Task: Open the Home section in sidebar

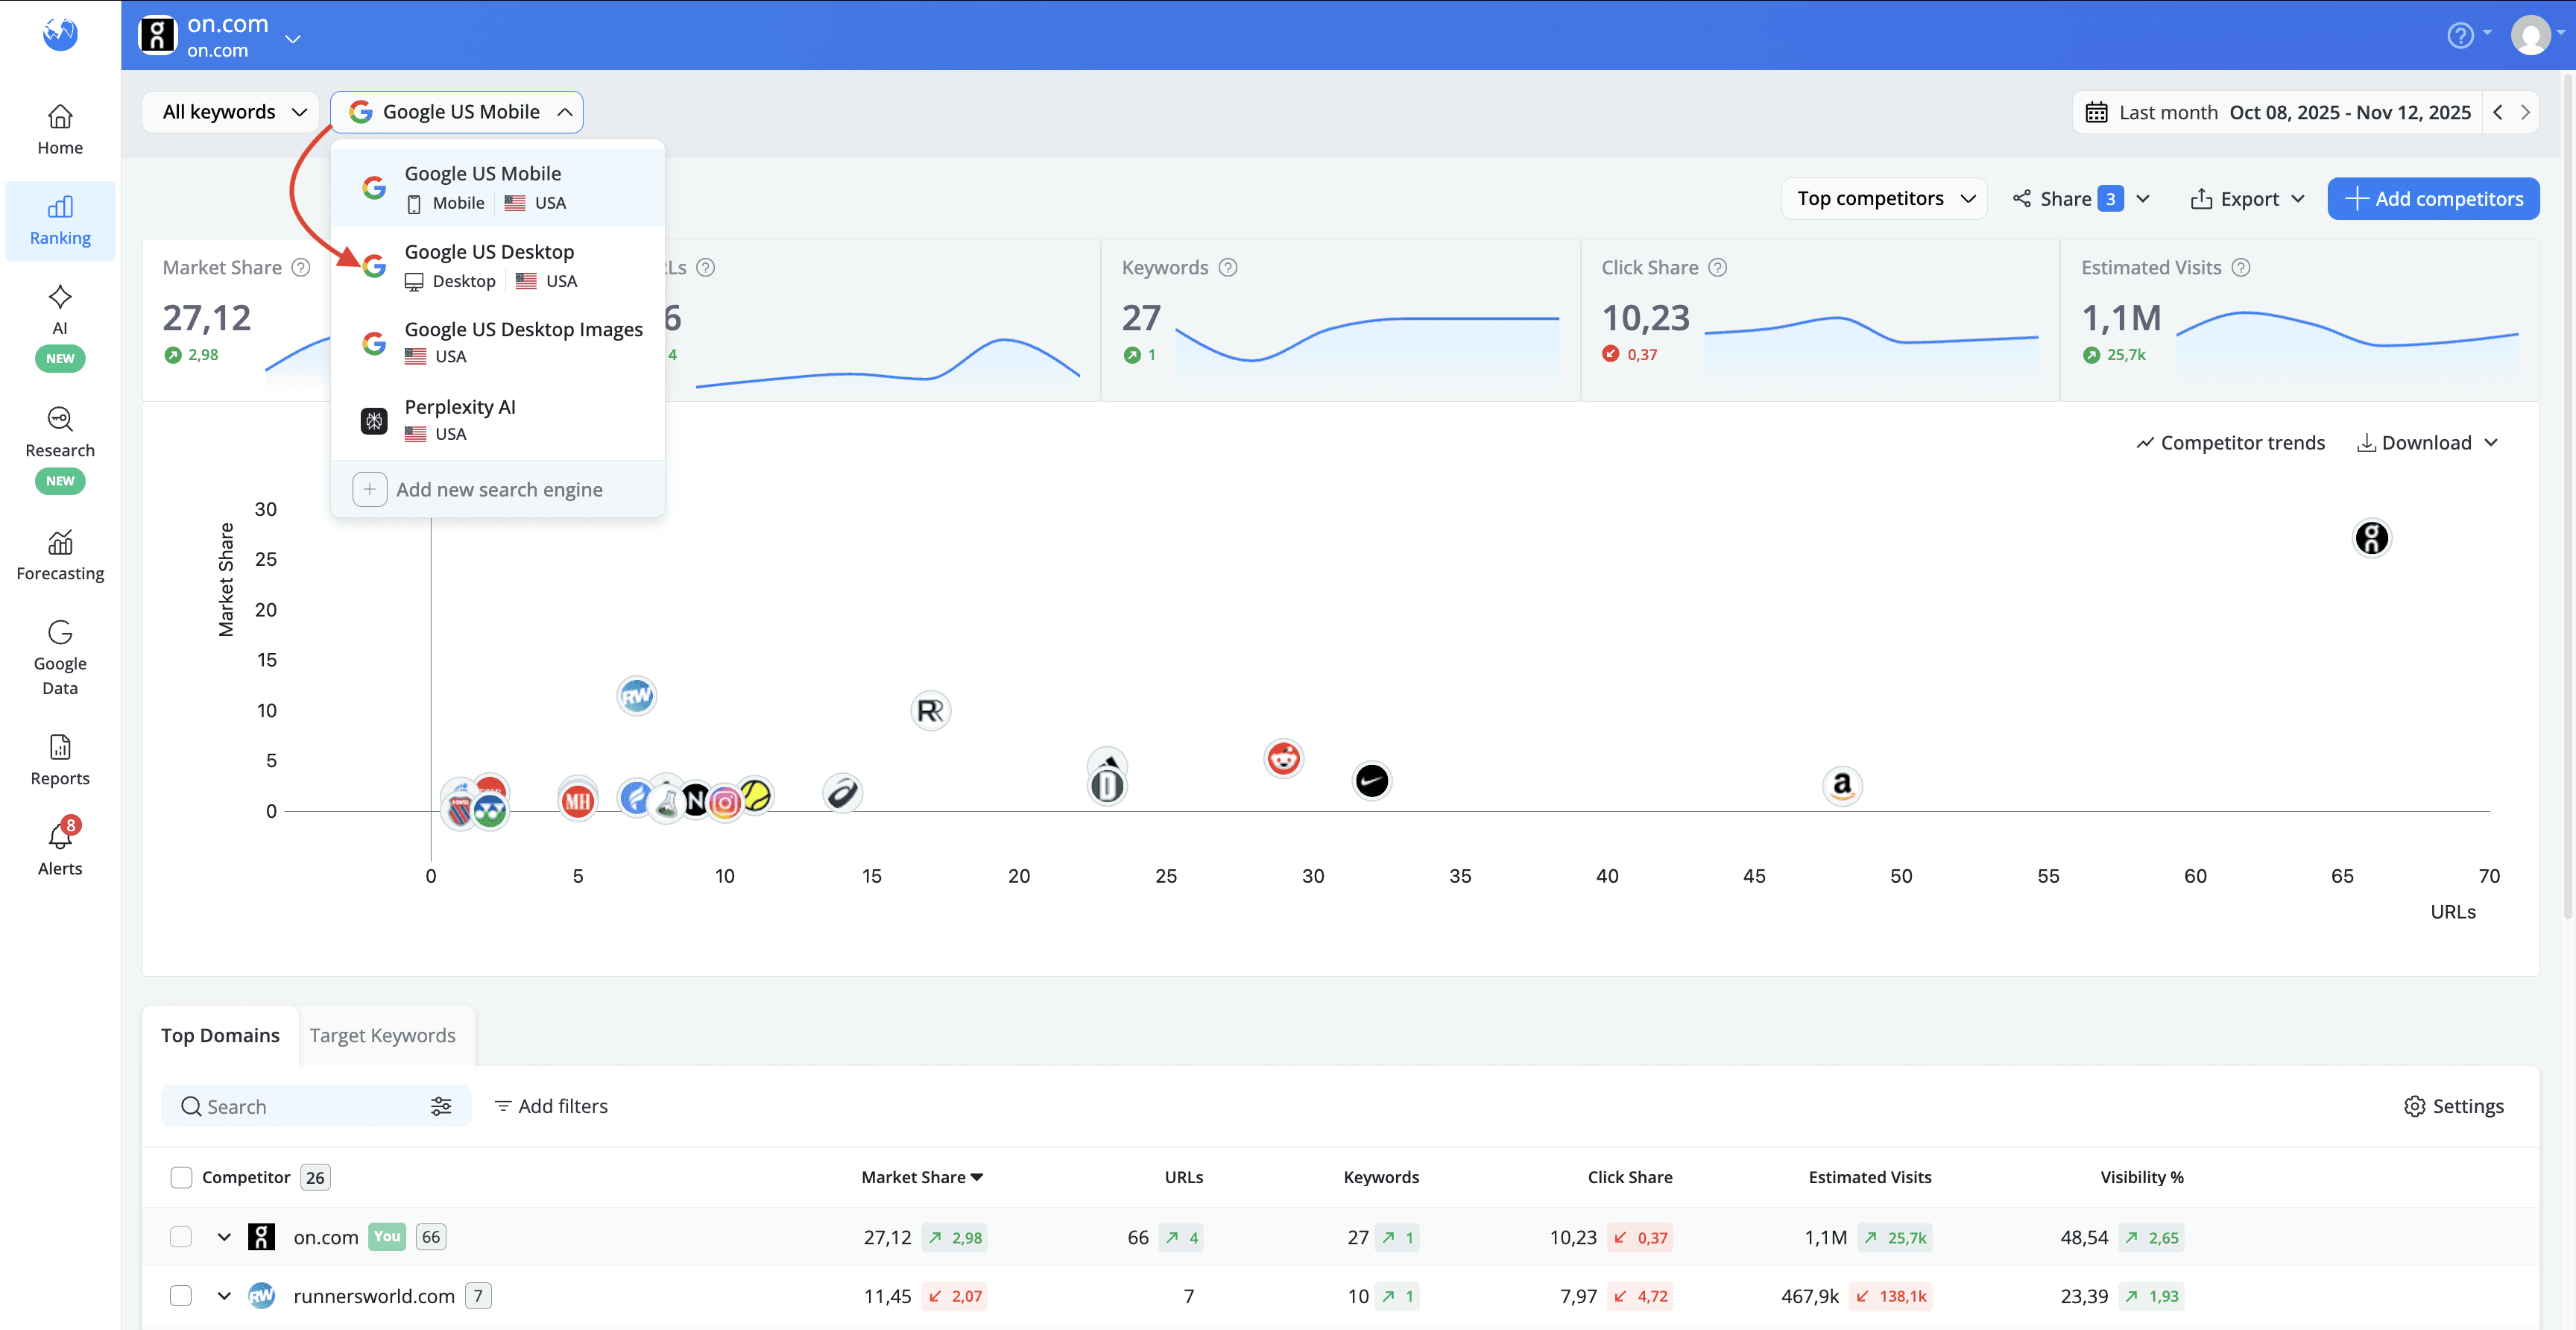Action: (x=60, y=130)
